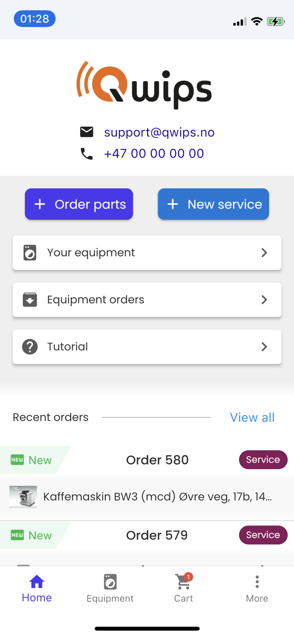The width and height of the screenshot is (294, 637).
Task: Open the shopping cart icon
Action: tap(183, 583)
